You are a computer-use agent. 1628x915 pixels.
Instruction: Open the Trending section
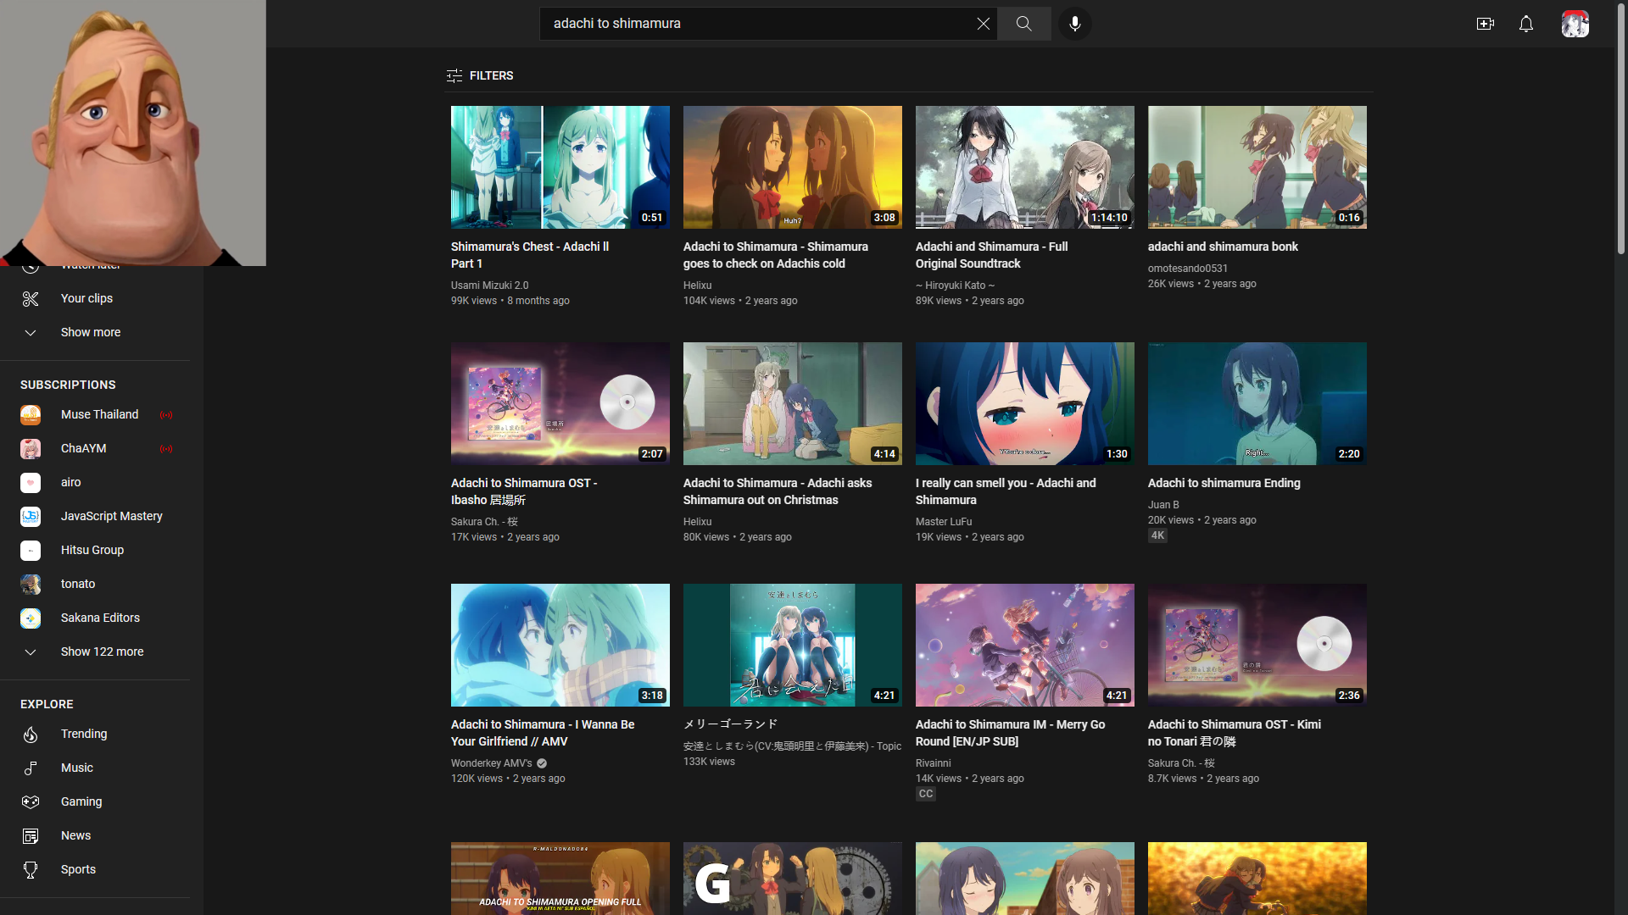(84, 734)
